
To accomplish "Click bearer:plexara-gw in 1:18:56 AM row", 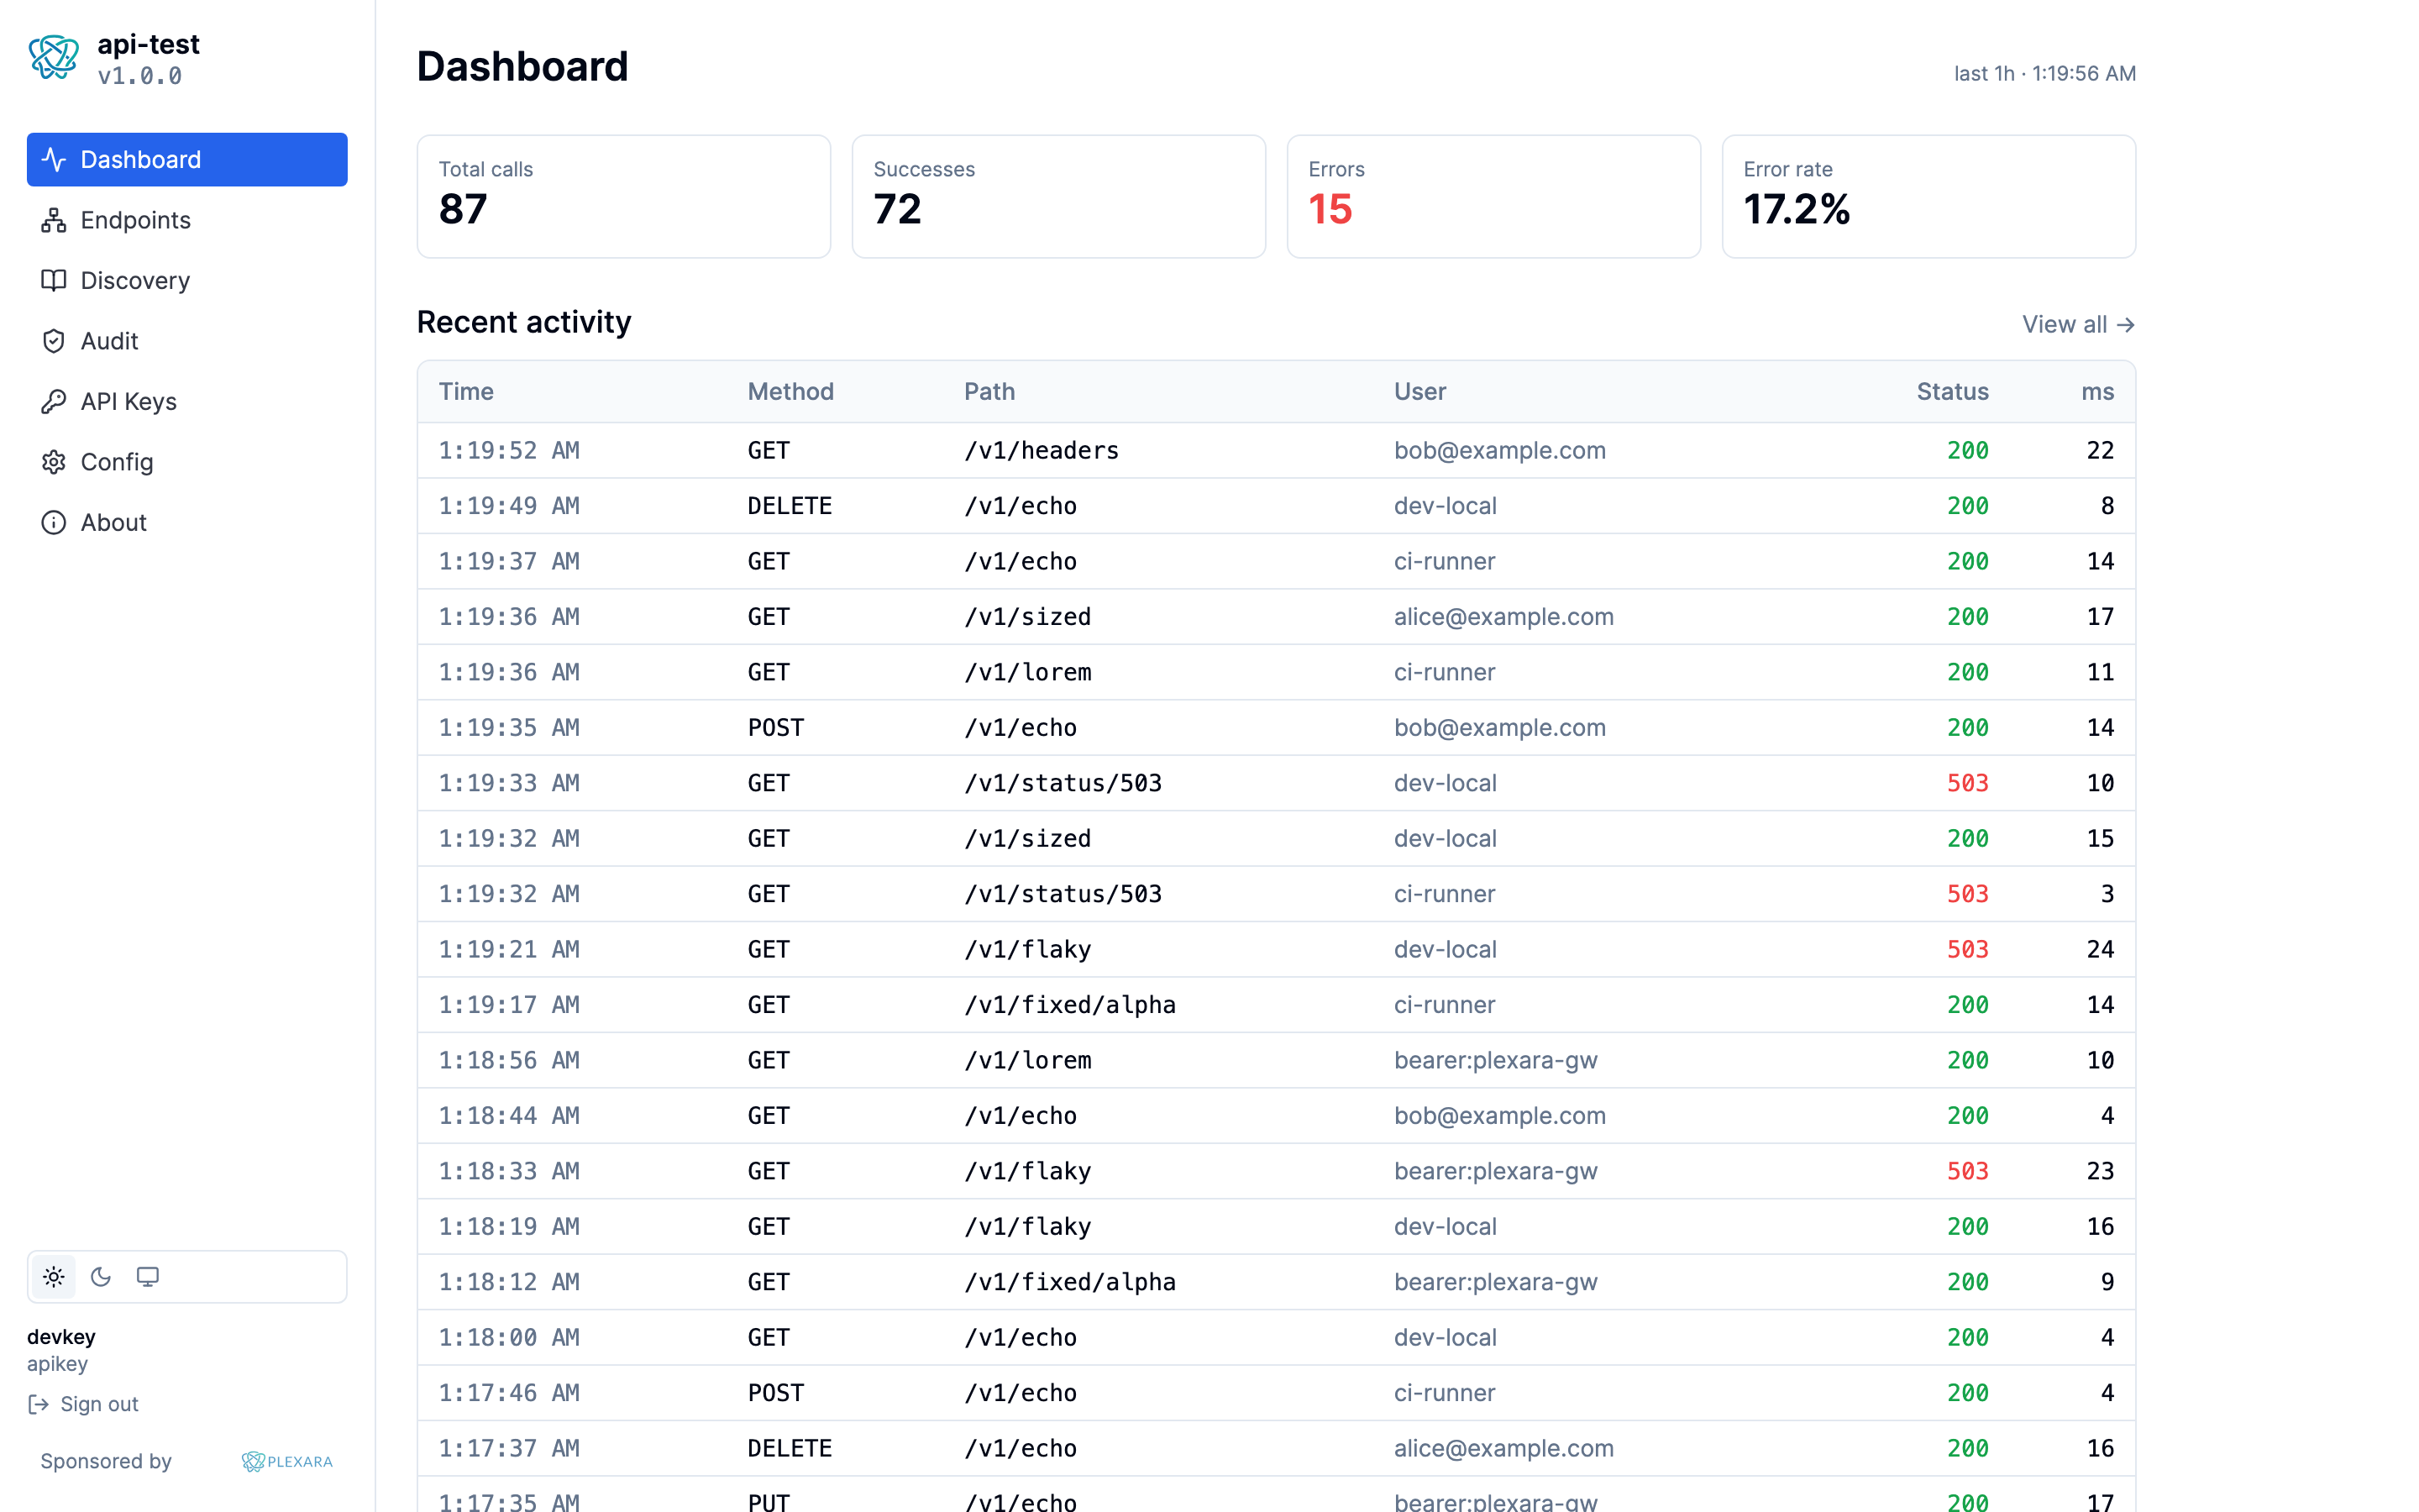I will (x=1495, y=1060).
